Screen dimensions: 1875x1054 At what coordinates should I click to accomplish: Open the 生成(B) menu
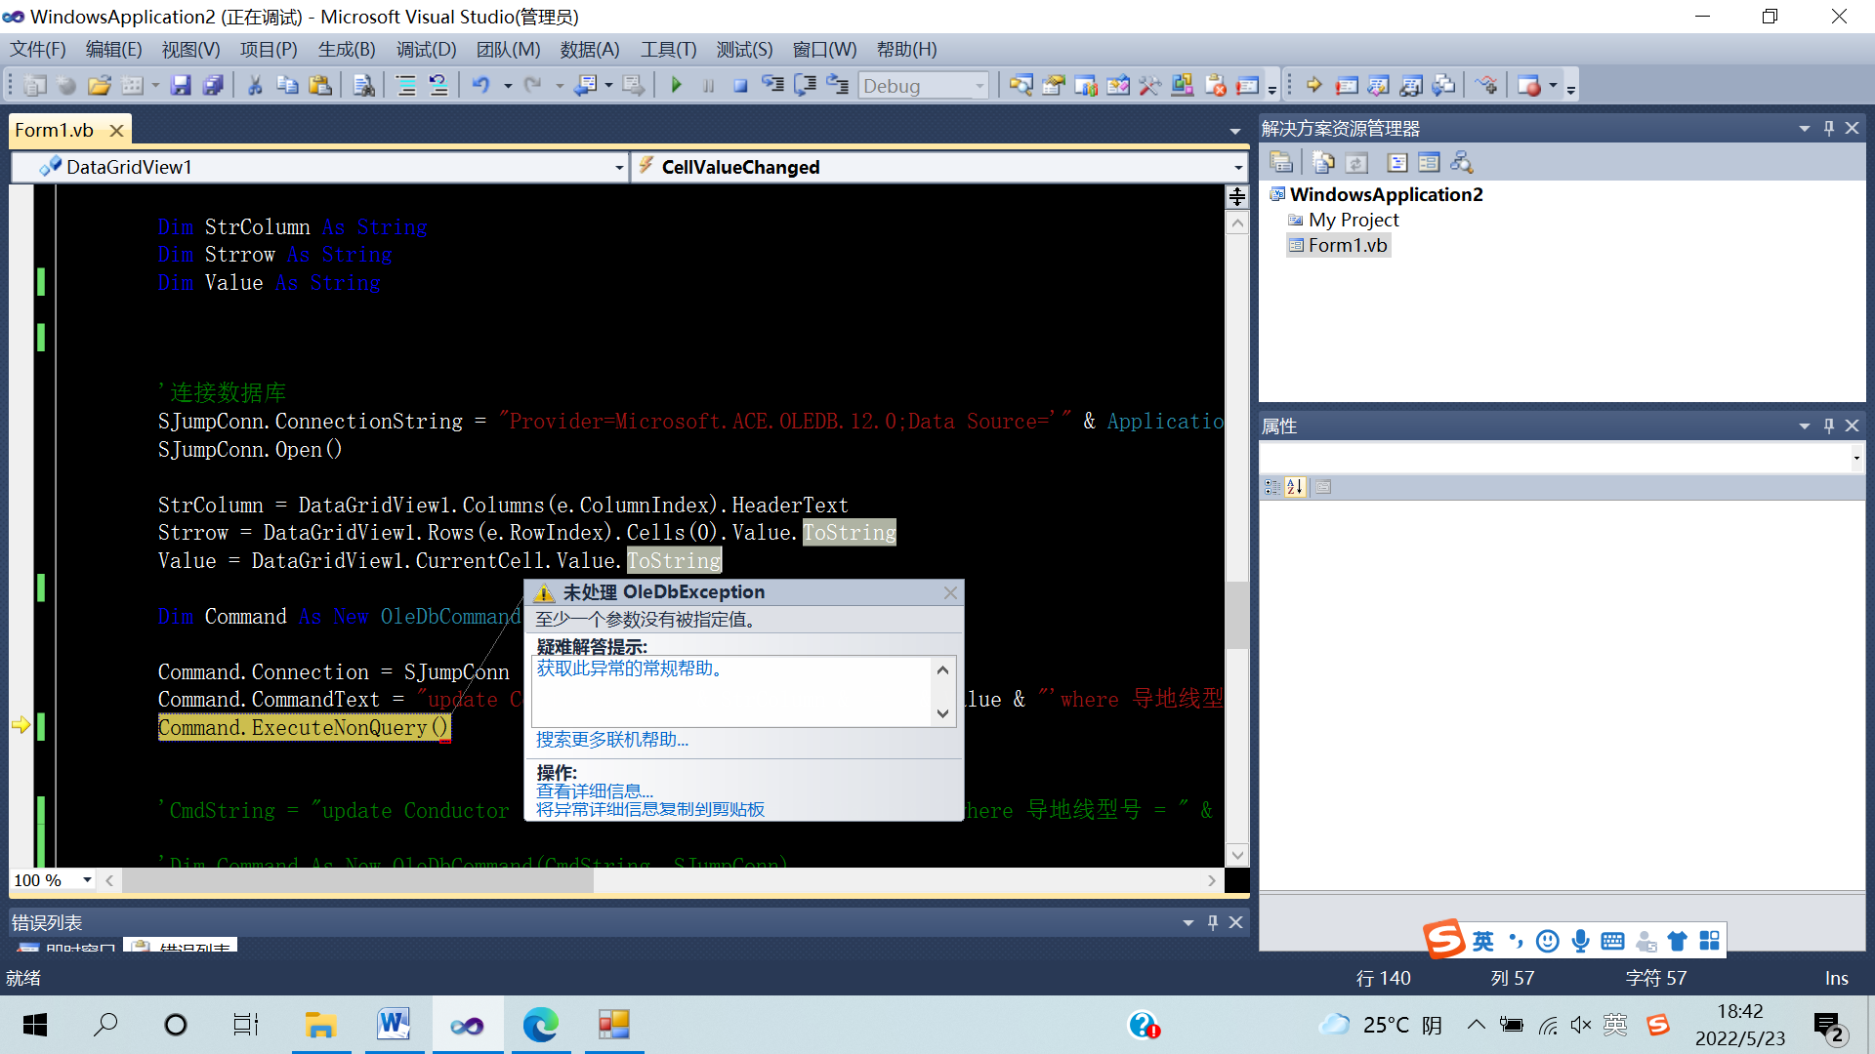347,50
